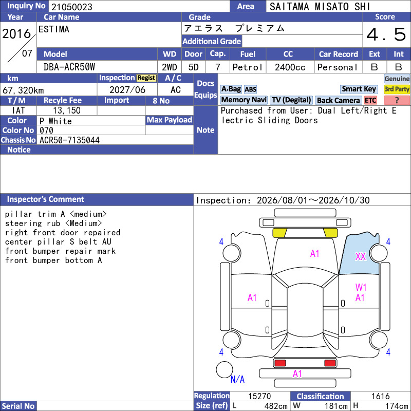Viewport: 411px width, 411px height.
Task: Click the comment 'right front door repaired'
Action: click(63, 233)
